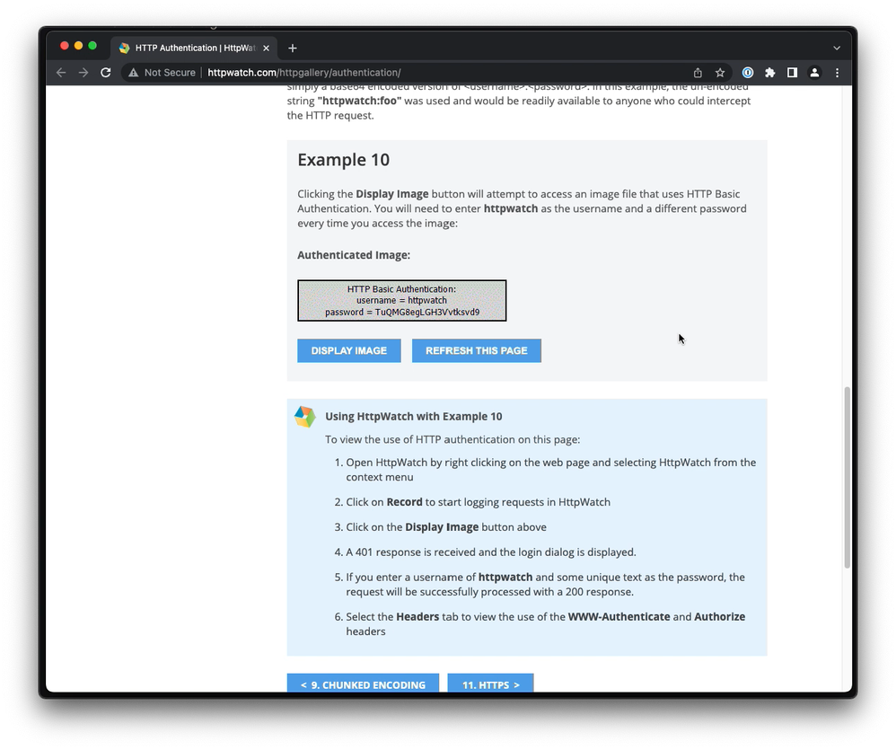The height and width of the screenshot is (750, 896).
Task: Go to 9. Chunked Encoding page
Action: click(363, 684)
